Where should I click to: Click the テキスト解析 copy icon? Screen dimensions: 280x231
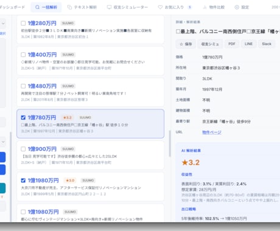coord(69,7)
